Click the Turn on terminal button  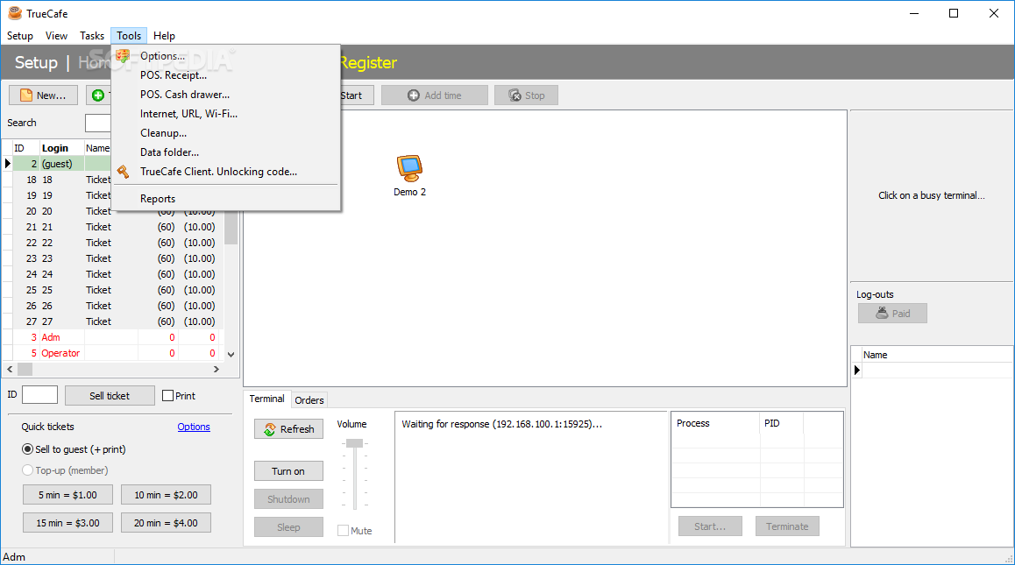[x=288, y=471]
